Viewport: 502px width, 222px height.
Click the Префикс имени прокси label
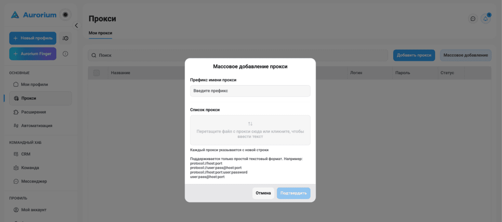coord(213,80)
